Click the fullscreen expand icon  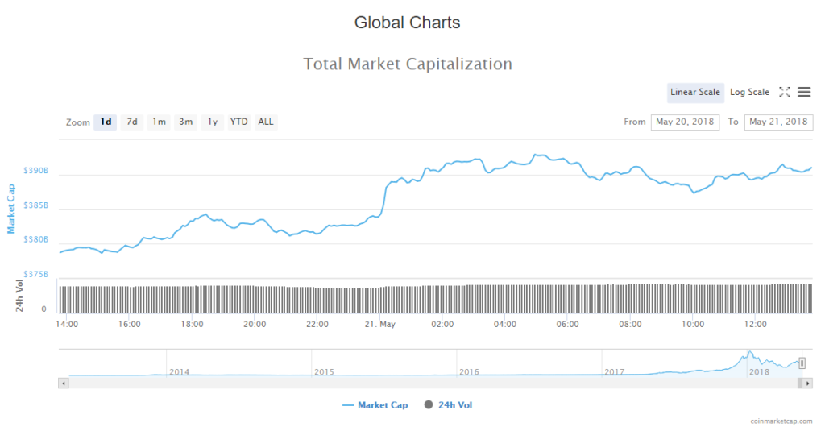[x=785, y=93]
